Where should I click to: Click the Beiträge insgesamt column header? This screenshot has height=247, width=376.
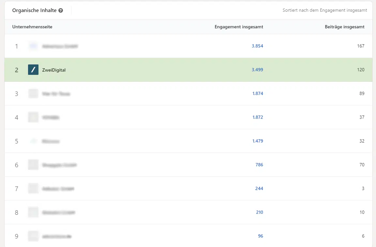(x=345, y=27)
